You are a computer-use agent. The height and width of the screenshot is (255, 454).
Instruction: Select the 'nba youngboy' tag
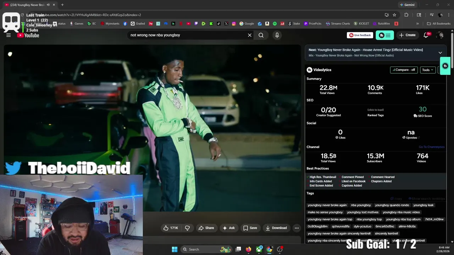click(361, 205)
